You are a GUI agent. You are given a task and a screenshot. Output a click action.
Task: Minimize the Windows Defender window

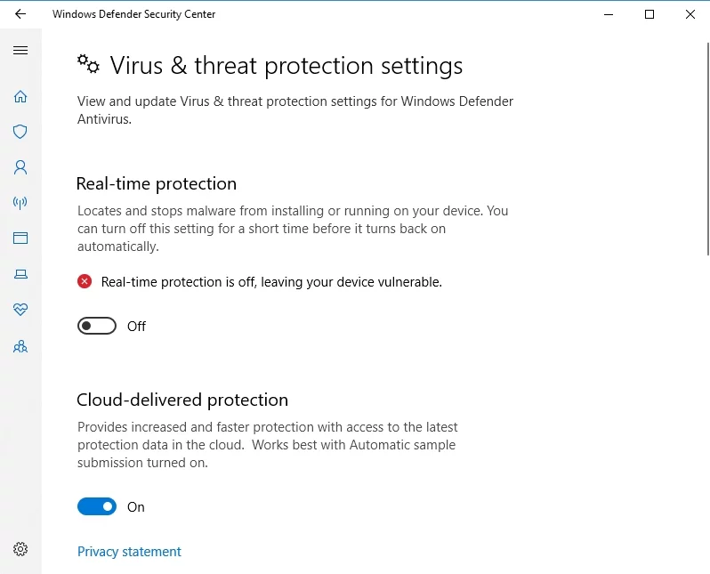(609, 14)
